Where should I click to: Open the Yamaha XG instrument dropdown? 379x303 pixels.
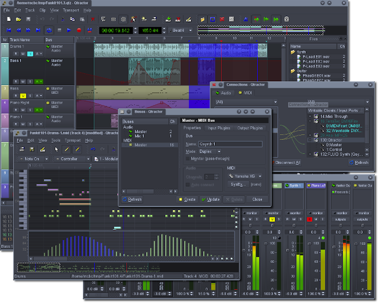(244, 176)
